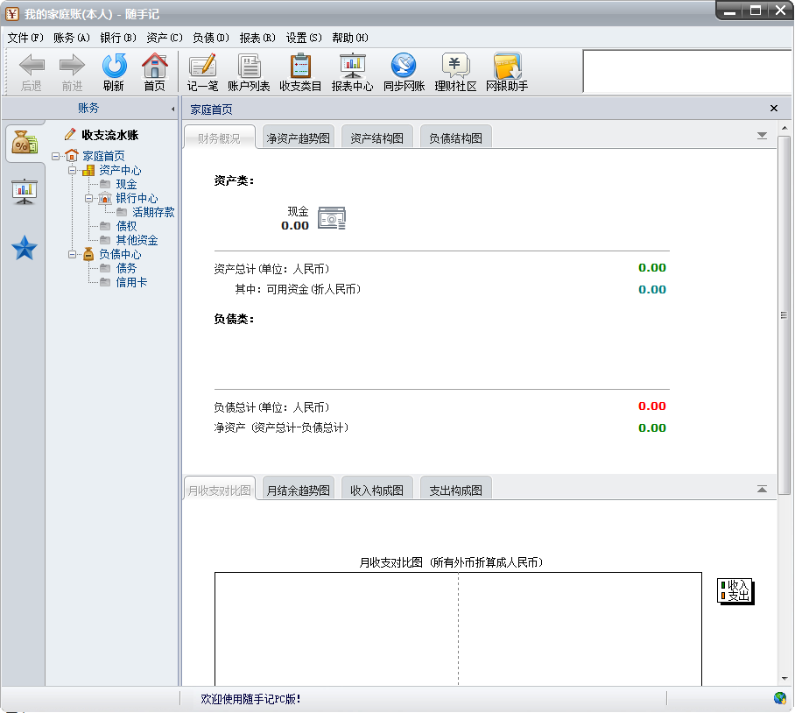Screen dimensions: 795x713
Task: Open the 账户列表 account list
Action: [x=249, y=73]
